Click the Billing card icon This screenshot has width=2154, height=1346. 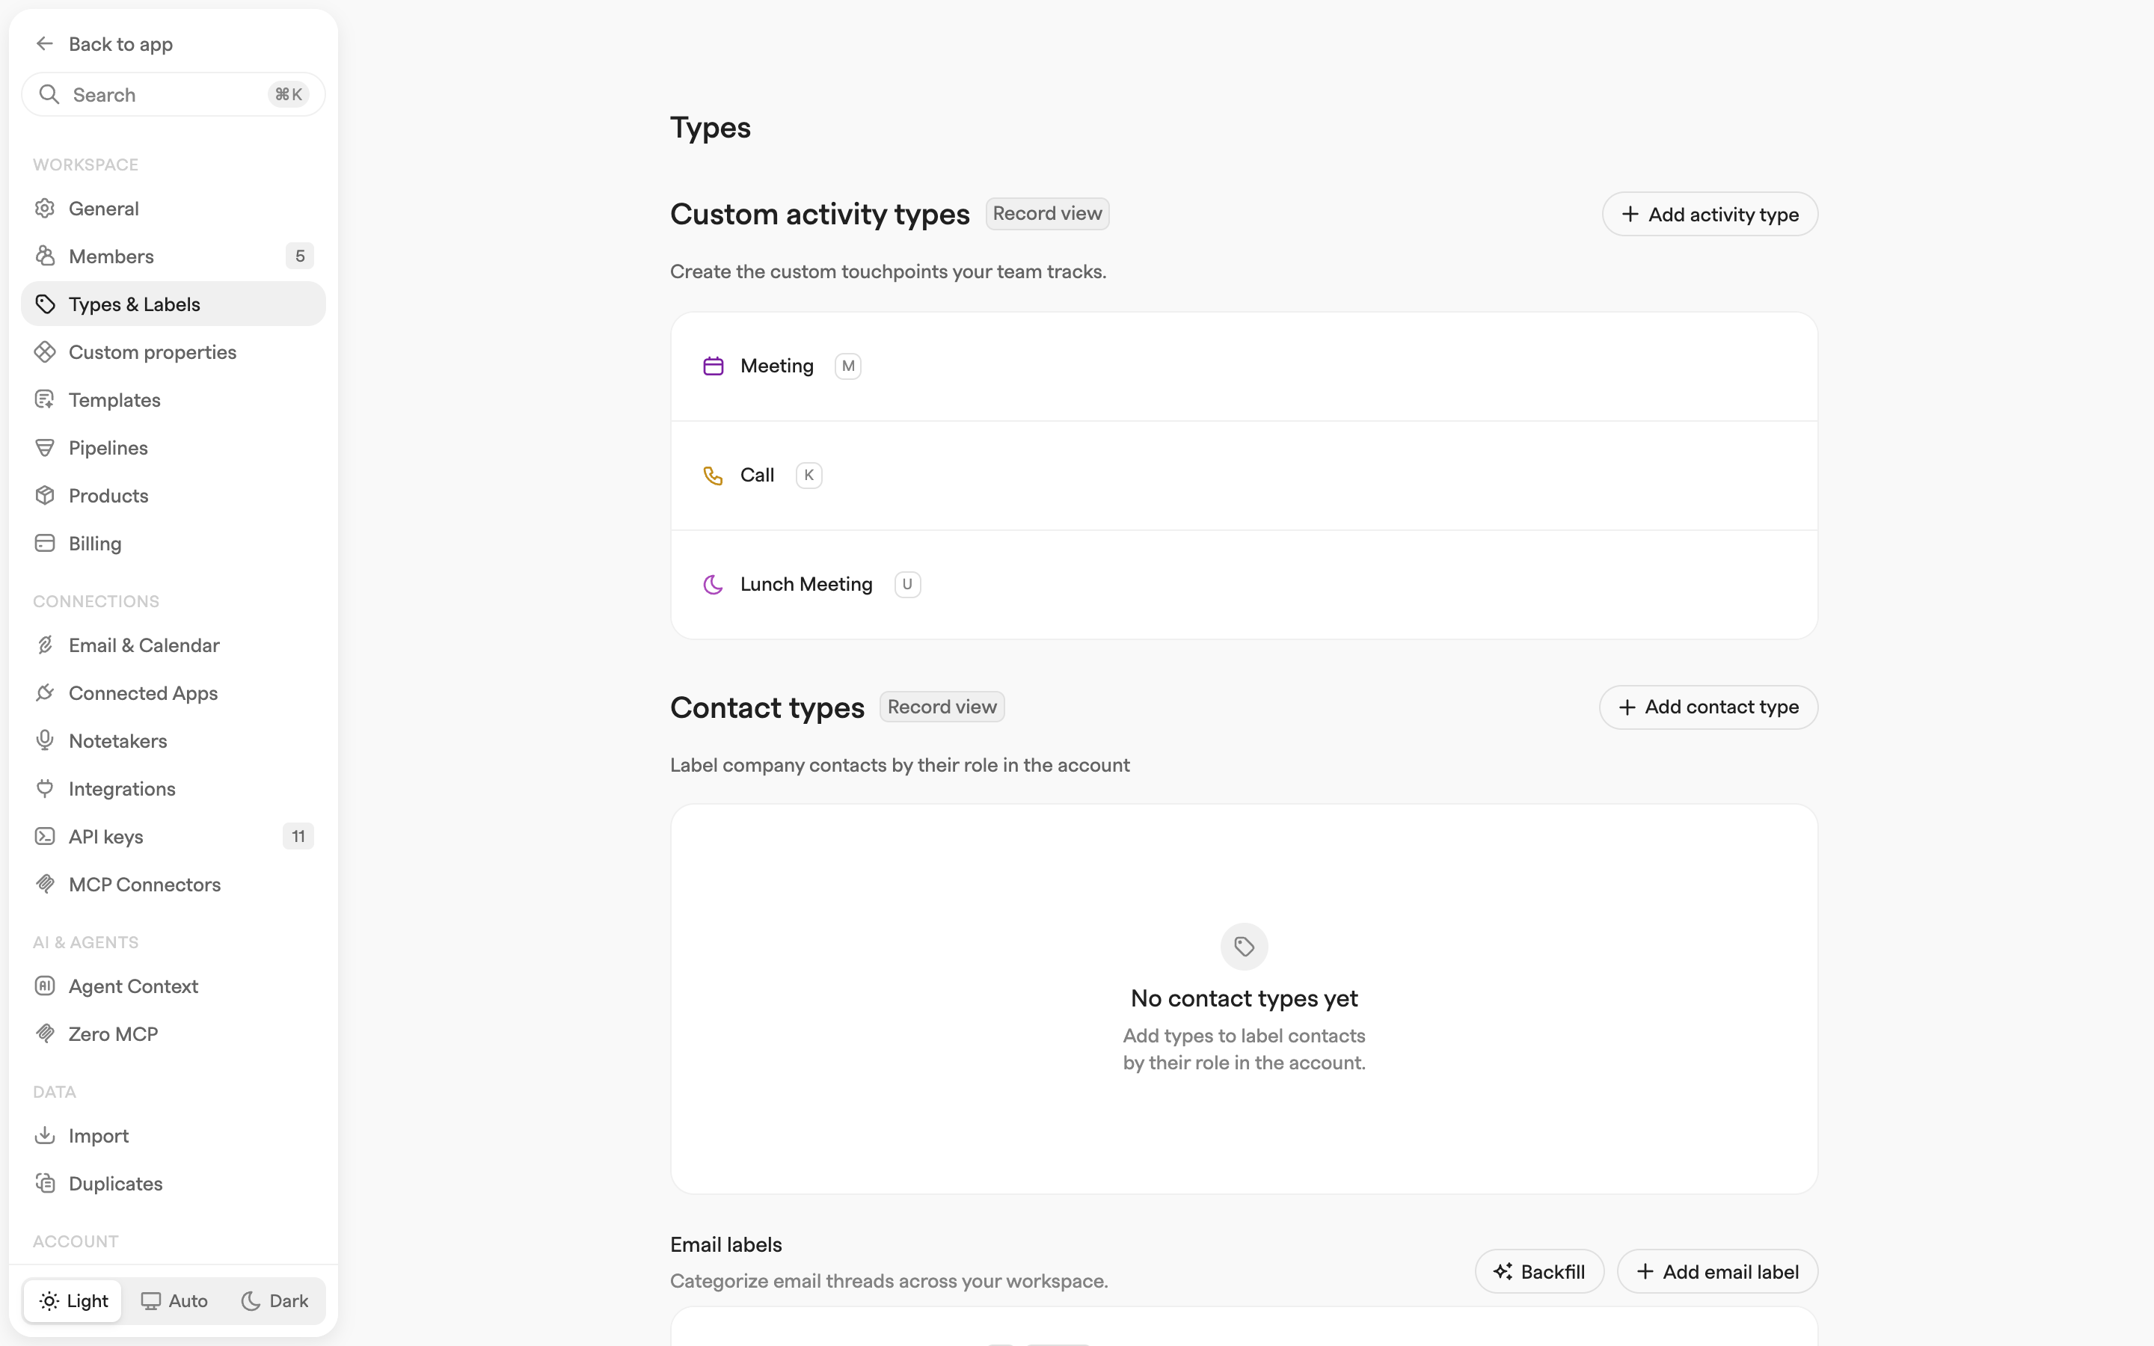pos(45,543)
